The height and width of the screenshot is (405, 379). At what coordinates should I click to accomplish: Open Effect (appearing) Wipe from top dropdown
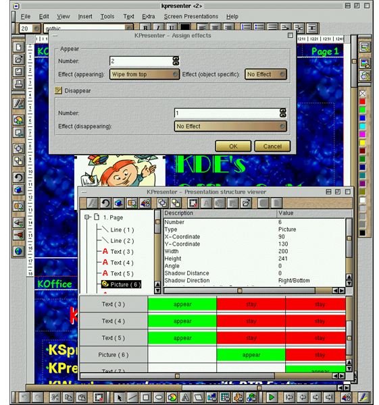pyautogui.click(x=145, y=74)
